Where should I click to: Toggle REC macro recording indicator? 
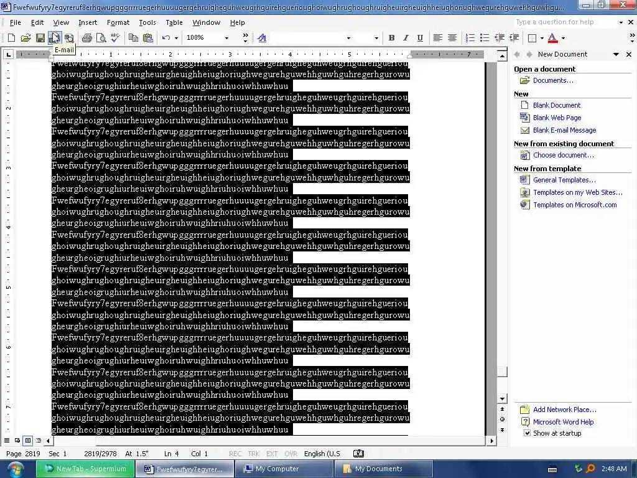click(235, 454)
